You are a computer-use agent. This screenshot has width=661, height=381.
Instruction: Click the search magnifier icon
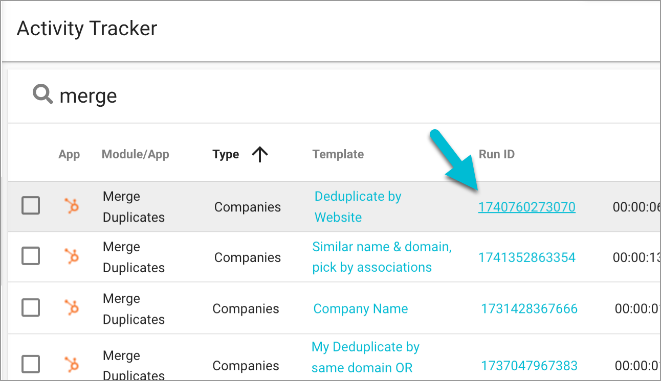pos(42,94)
